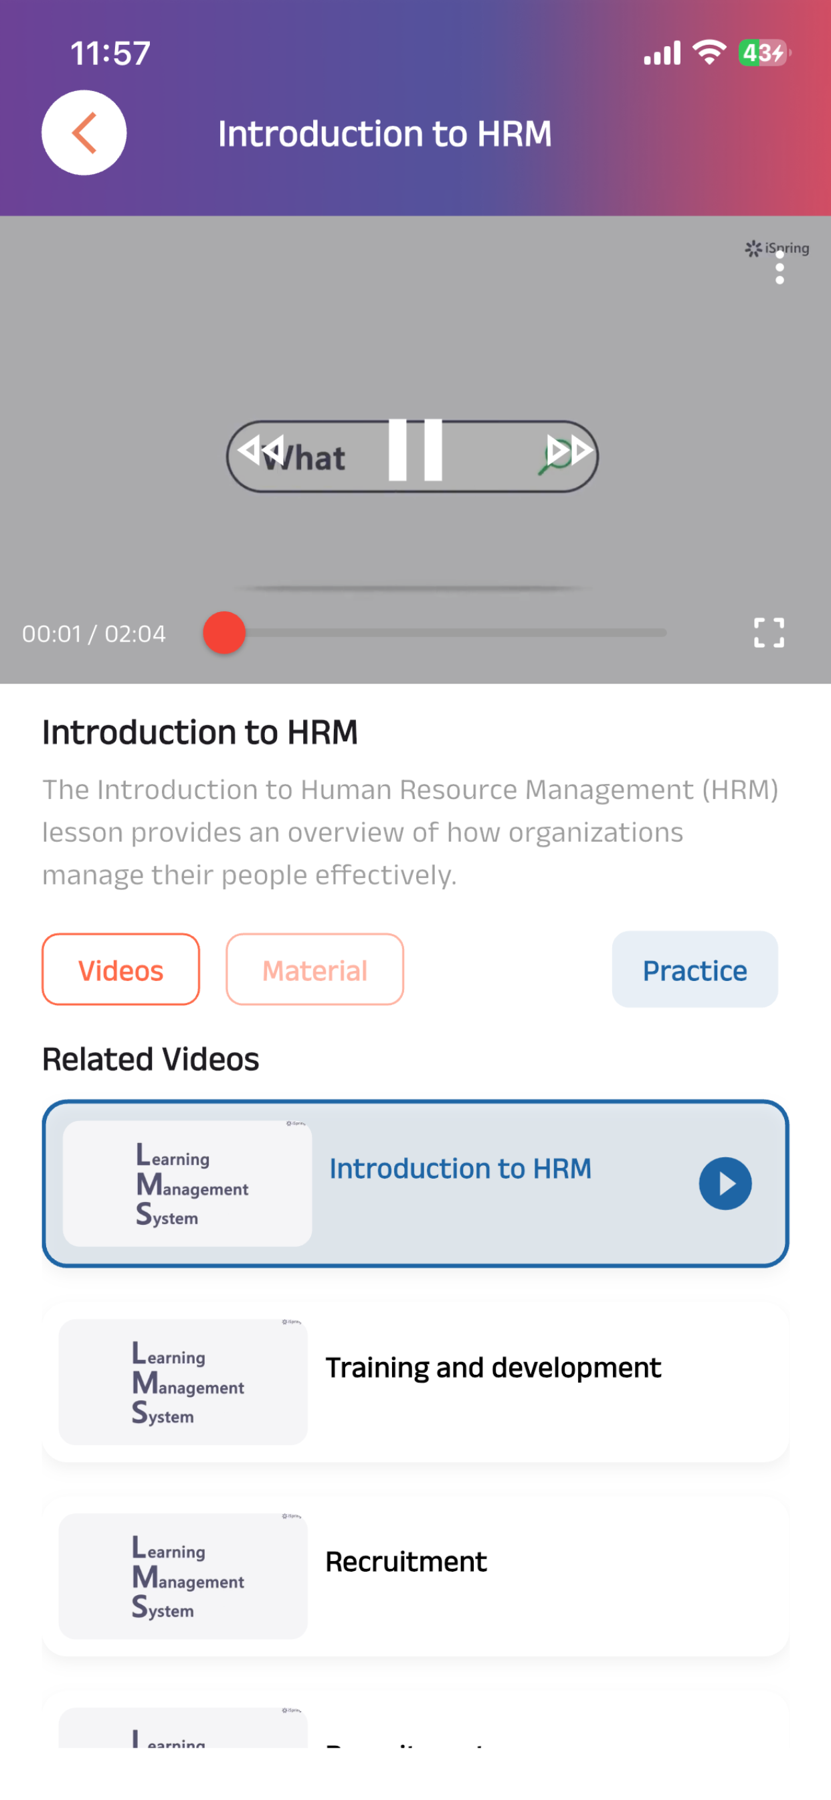This screenshot has height=1800, width=831.
Task: Select the Introduction to HRM video title in list
Action: pyautogui.click(x=460, y=1169)
